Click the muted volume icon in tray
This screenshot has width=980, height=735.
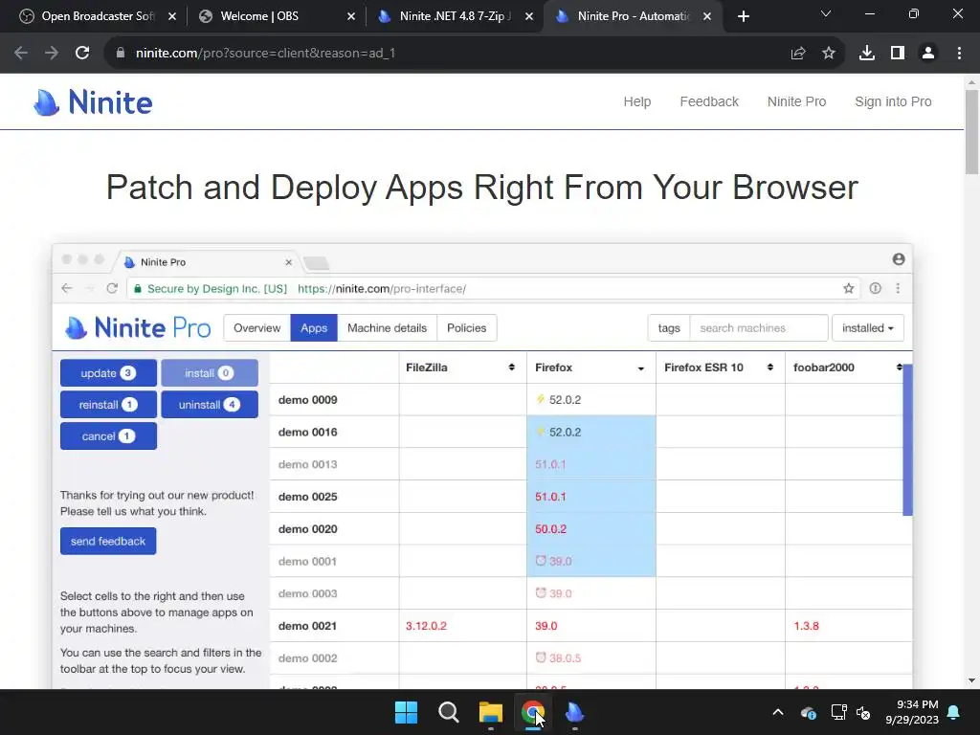click(864, 712)
